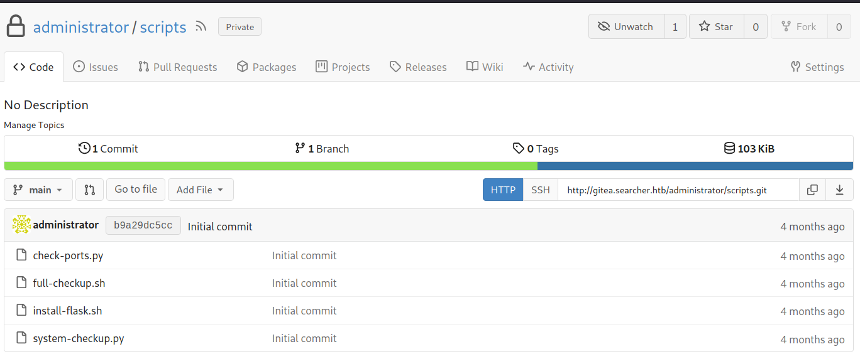Open the latest Initial commit message link

(220, 227)
